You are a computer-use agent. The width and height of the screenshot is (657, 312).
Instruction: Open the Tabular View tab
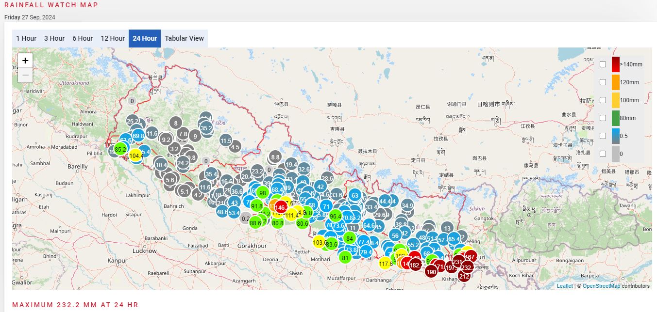click(184, 38)
